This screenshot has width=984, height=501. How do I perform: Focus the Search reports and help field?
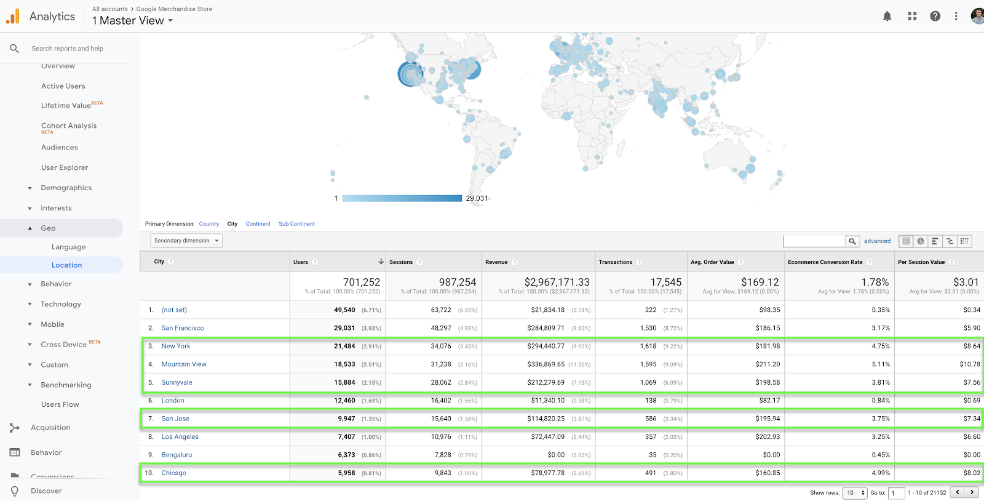(68, 49)
